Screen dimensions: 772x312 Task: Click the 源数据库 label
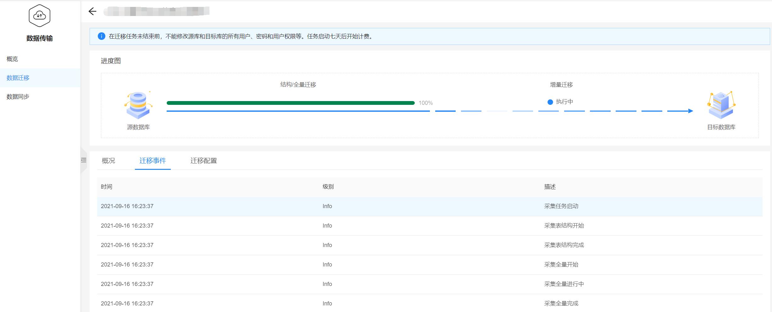click(x=138, y=127)
